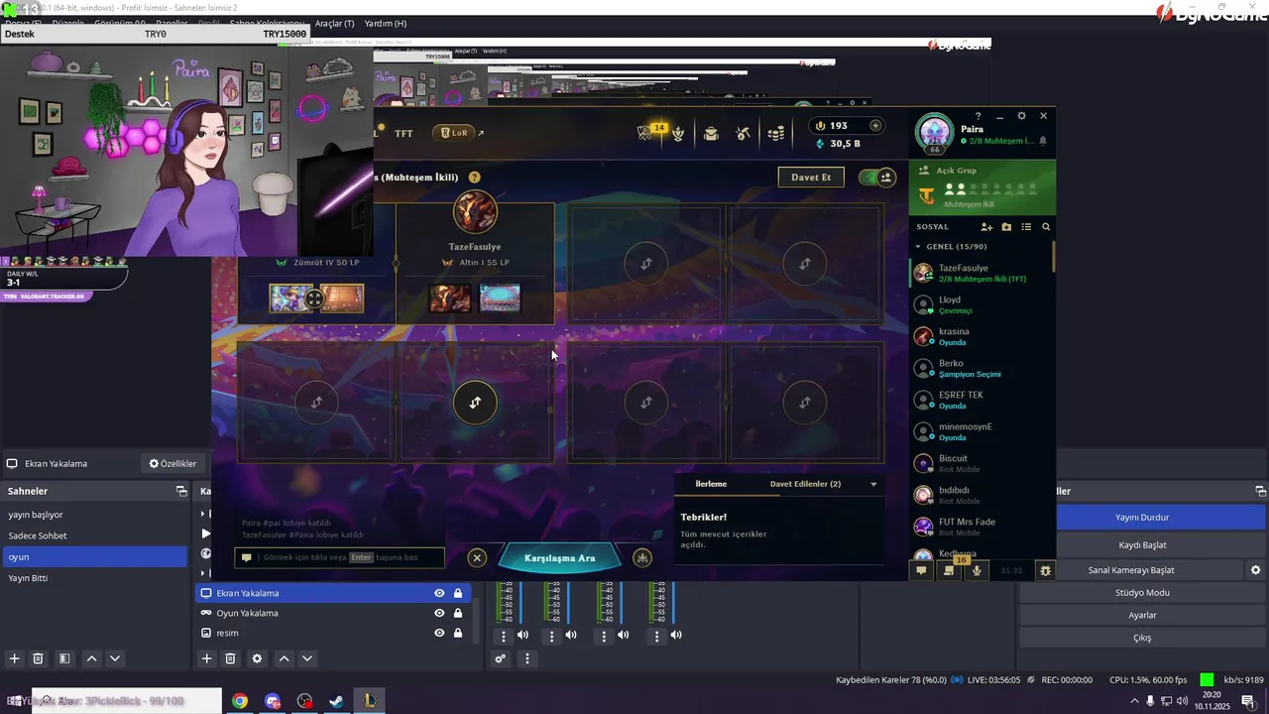Click the bug report icon
Viewport: 1269px width, 714px height.
(x=1045, y=570)
